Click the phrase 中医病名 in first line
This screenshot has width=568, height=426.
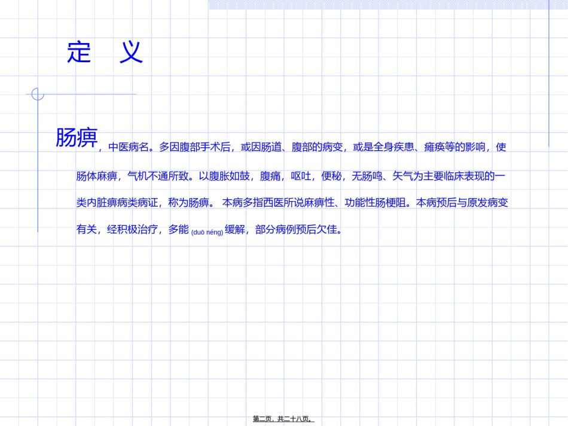tap(129, 147)
